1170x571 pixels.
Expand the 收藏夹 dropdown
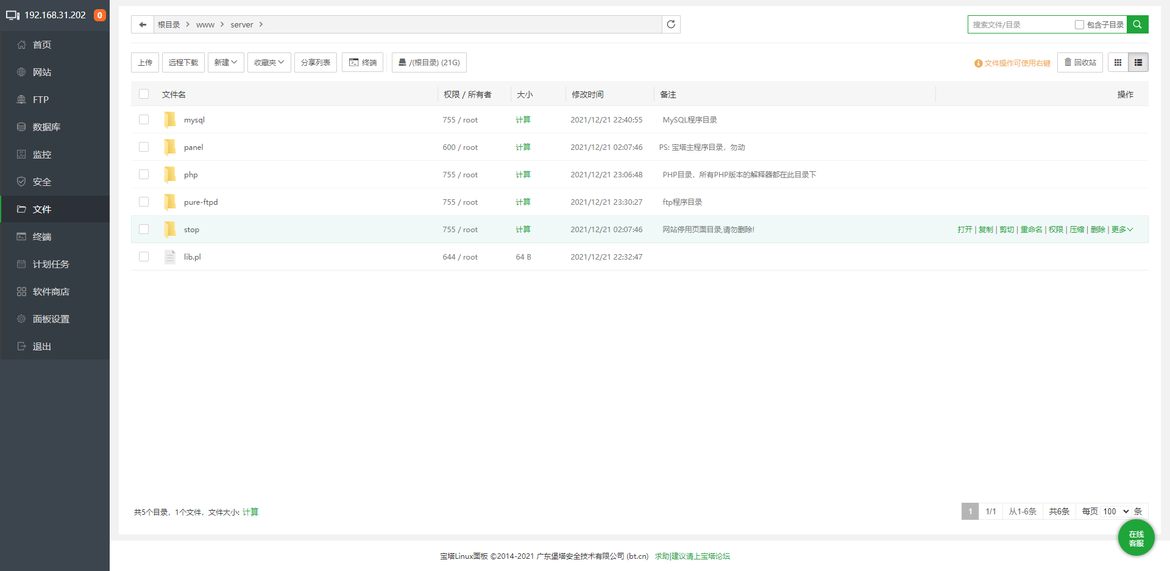pyautogui.click(x=269, y=62)
